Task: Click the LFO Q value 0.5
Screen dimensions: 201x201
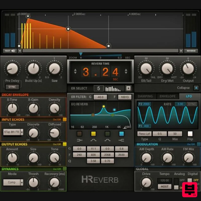Action: (160, 134)
